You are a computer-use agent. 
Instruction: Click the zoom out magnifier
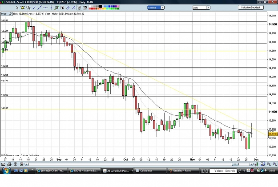269,164
